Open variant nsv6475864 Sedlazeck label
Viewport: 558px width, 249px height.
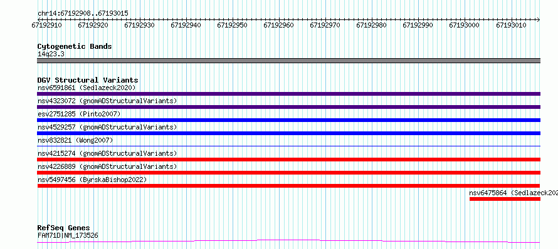[513, 193]
